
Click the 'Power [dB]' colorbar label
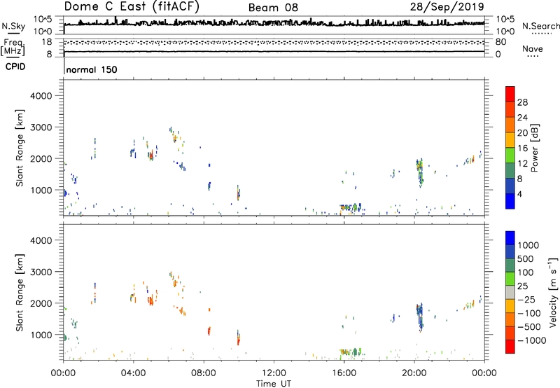pos(534,148)
